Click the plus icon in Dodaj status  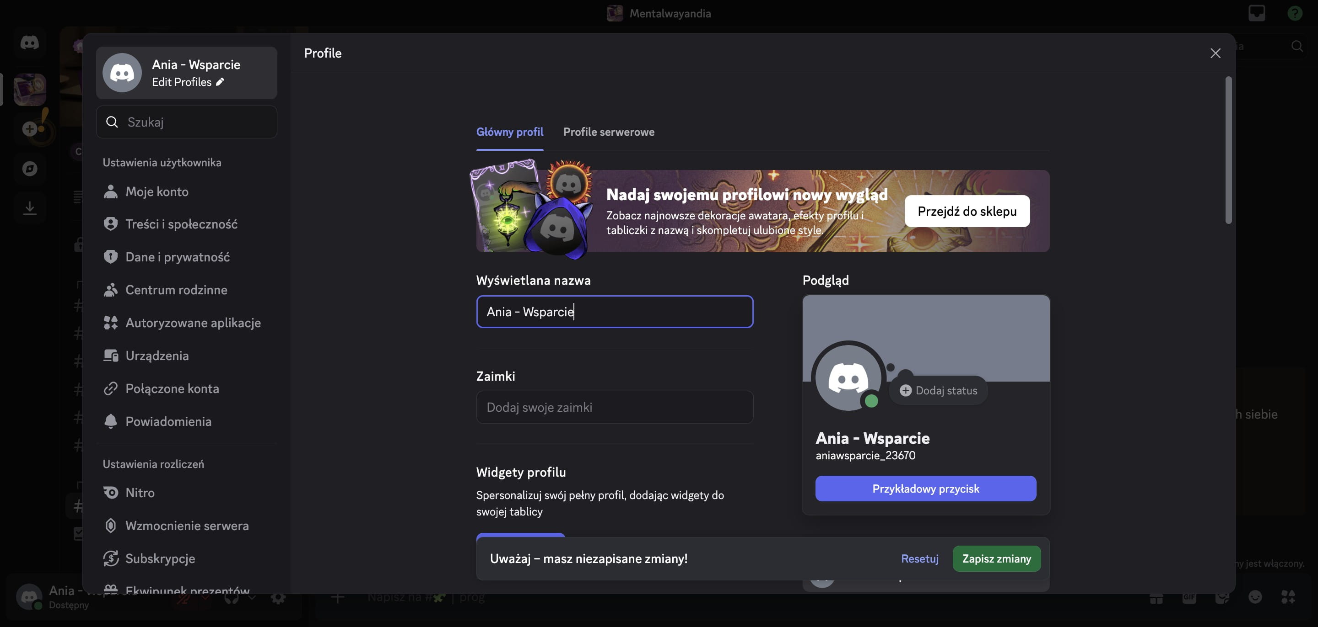click(x=905, y=390)
